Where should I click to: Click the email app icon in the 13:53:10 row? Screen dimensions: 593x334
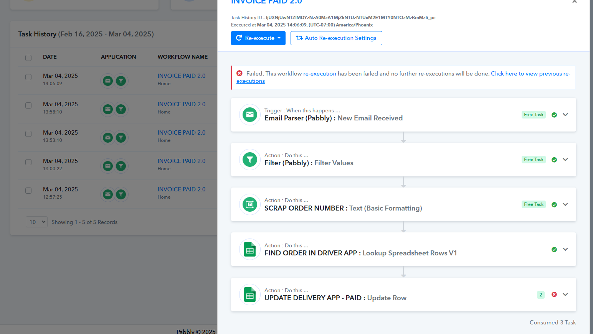(108, 138)
